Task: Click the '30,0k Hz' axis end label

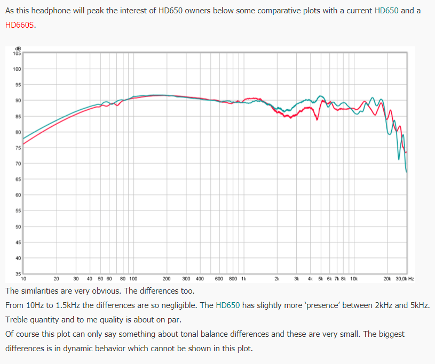Action: click(x=405, y=279)
